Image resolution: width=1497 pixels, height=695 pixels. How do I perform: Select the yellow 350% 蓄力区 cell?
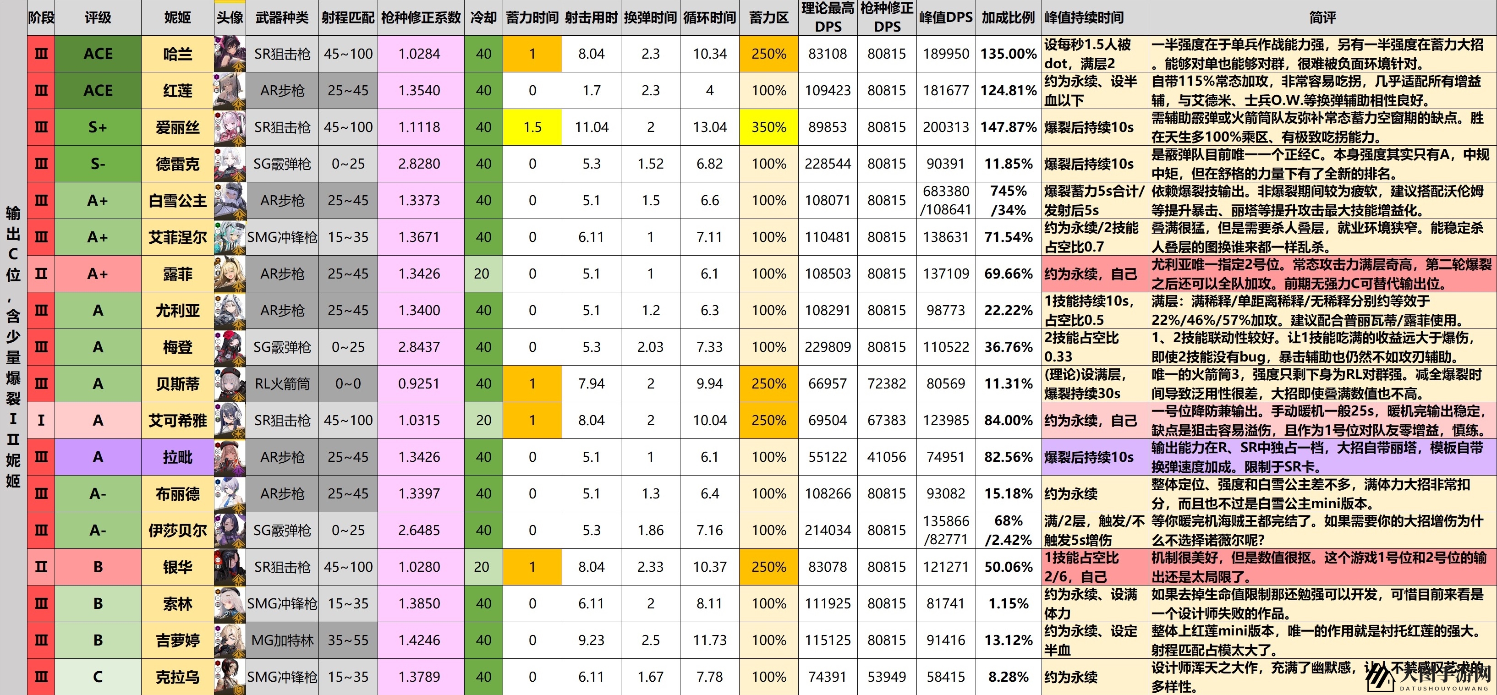(x=768, y=127)
